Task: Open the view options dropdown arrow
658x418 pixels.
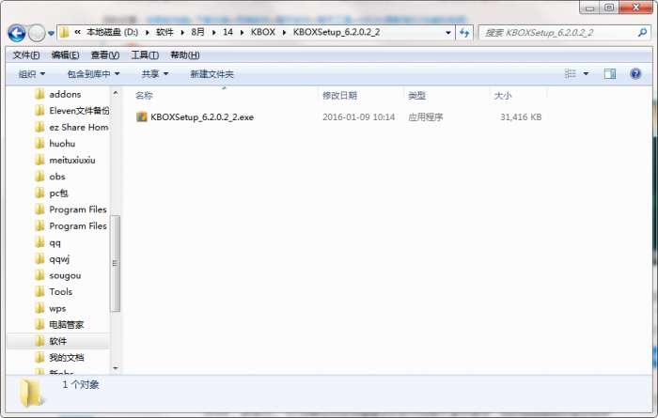Action: coord(586,74)
